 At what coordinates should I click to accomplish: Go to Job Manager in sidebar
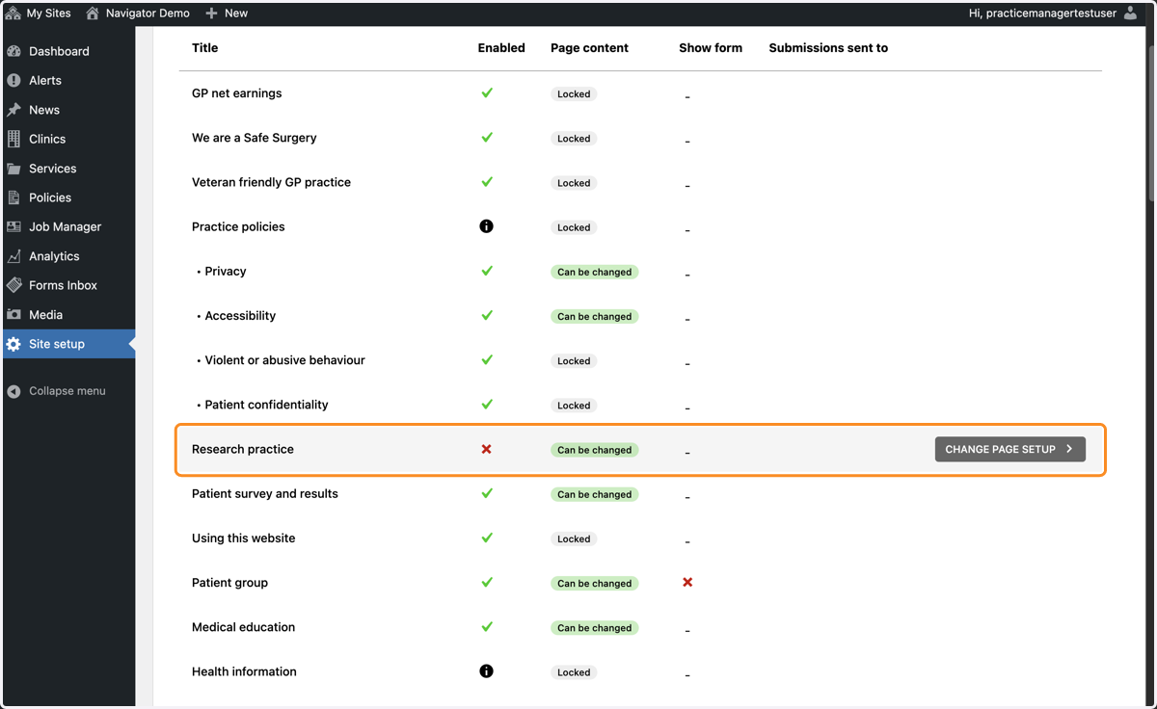(x=67, y=226)
